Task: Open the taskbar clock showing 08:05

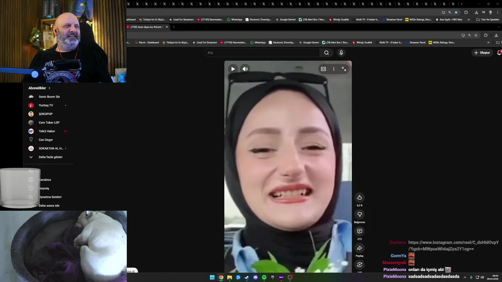Action: click(x=493, y=277)
